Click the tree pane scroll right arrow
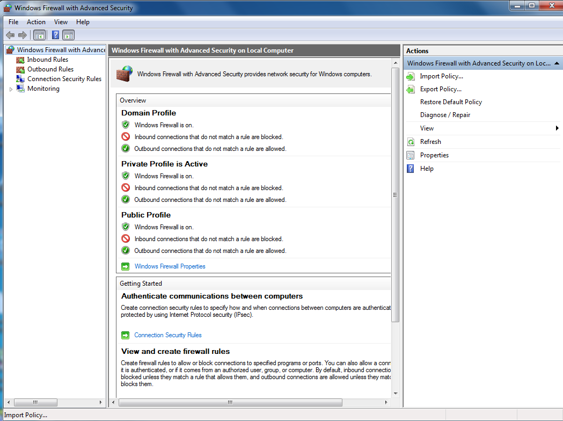Image resolution: width=563 pixels, height=421 pixels. tap(100, 402)
